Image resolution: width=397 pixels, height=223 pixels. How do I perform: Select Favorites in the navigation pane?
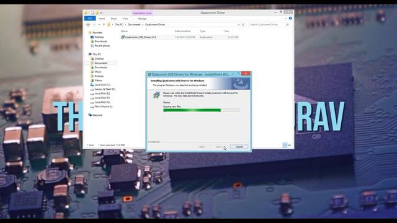[97, 33]
